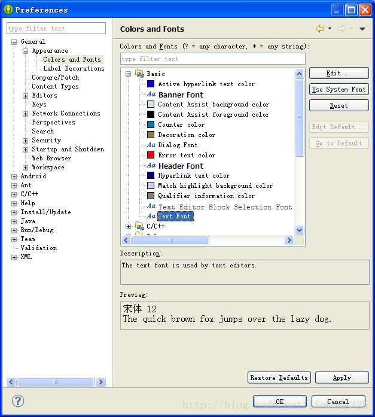Click the sidebar horizontal scroll left arrow
This screenshot has height=417, width=375.
[x=11, y=382]
